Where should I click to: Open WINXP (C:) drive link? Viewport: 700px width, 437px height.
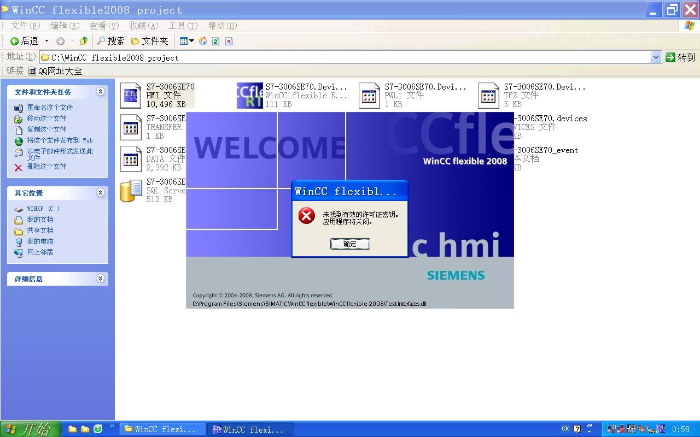point(43,209)
